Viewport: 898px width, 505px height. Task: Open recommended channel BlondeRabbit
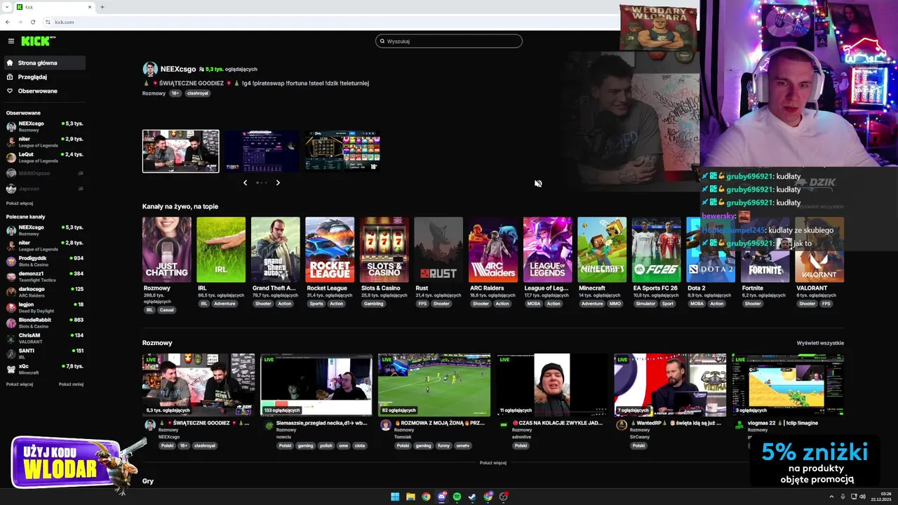point(45,323)
